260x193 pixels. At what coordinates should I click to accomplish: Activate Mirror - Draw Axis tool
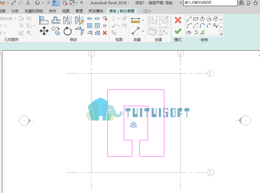(79, 20)
